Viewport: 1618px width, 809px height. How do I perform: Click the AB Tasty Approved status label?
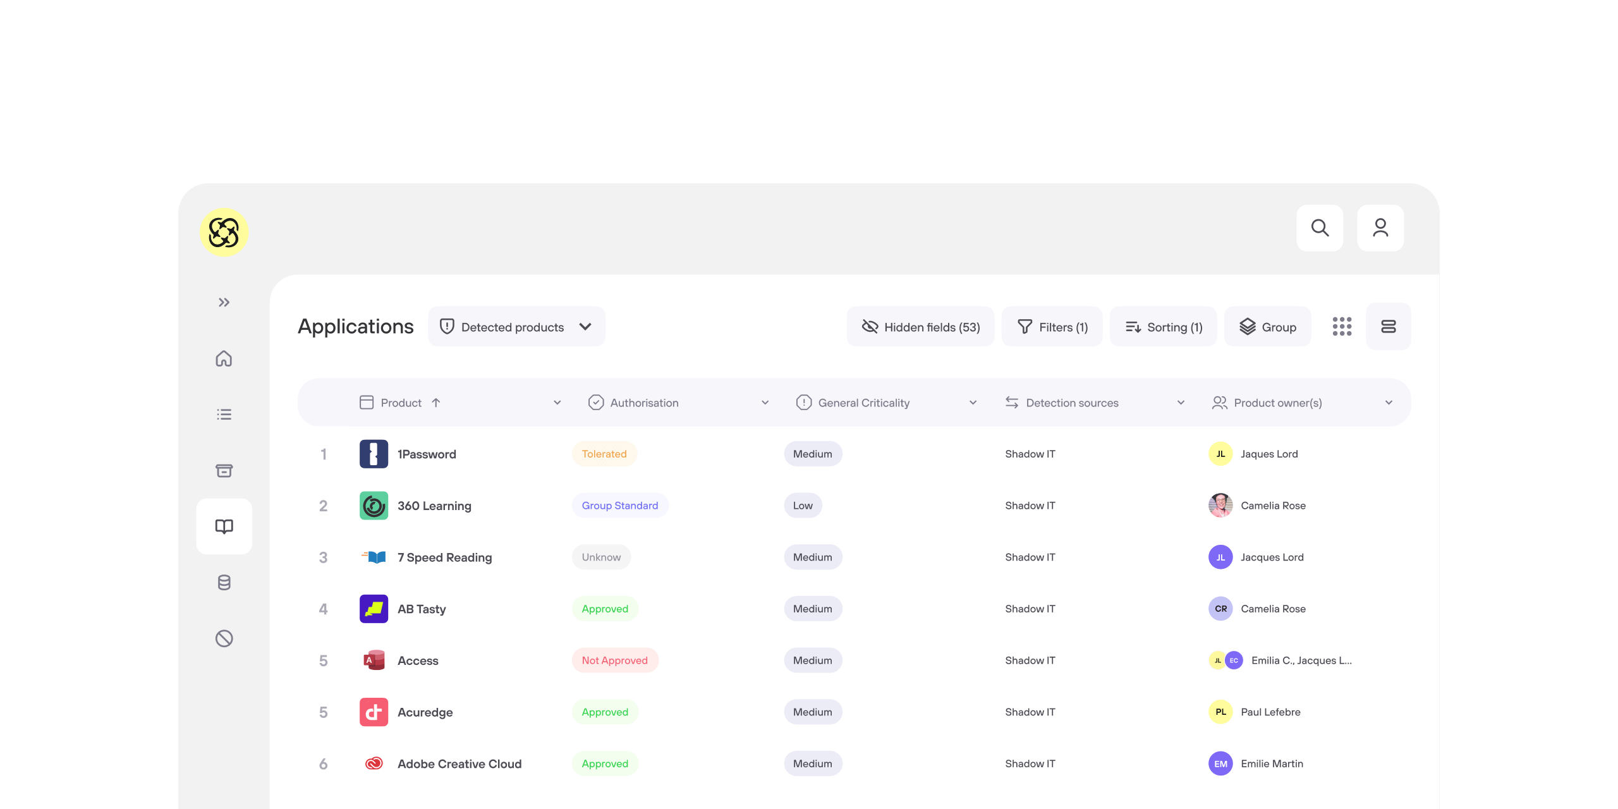tap(604, 608)
